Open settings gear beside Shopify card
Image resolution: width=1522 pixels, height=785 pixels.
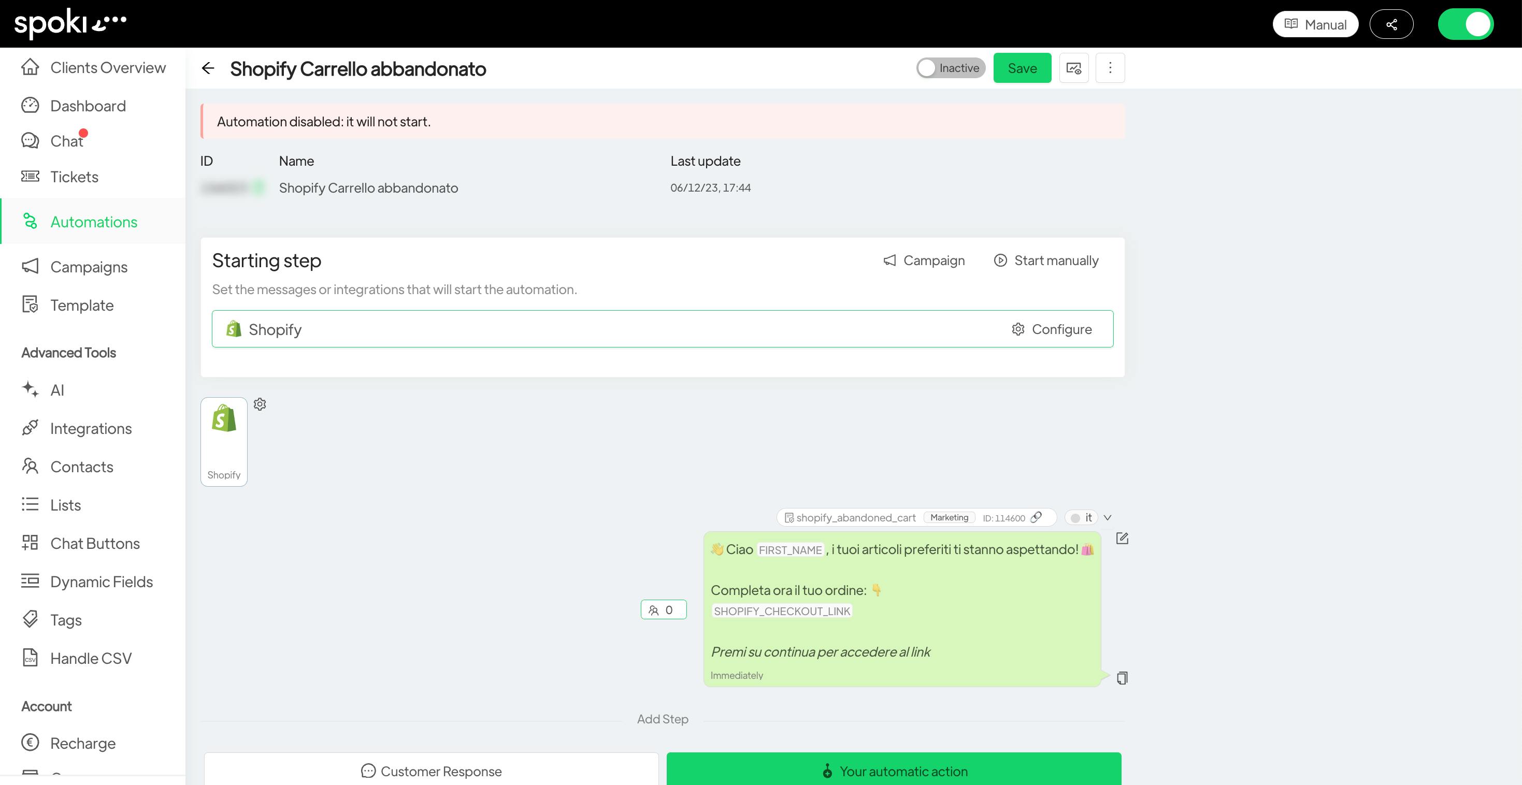click(260, 404)
